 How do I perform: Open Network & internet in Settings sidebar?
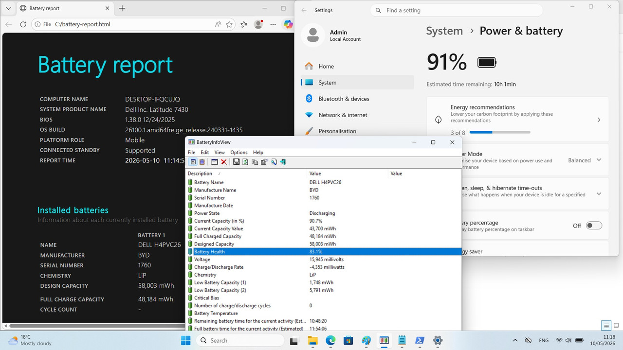pyautogui.click(x=357, y=115)
